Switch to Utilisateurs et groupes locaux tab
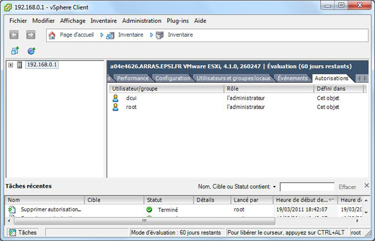Image resolution: width=375 pixels, height=241 pixels. (233, 78)
